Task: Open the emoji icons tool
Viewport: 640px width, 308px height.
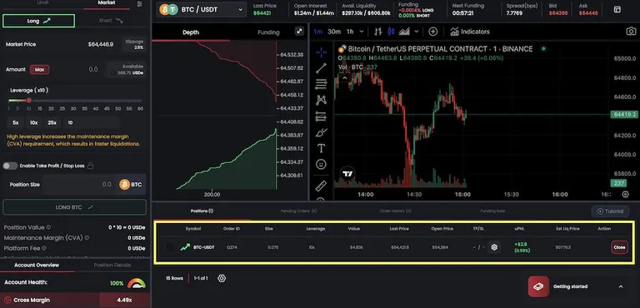Action: pos(321,164)
